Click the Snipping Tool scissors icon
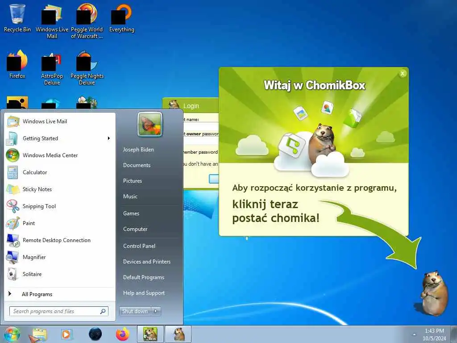 point(13,206)
